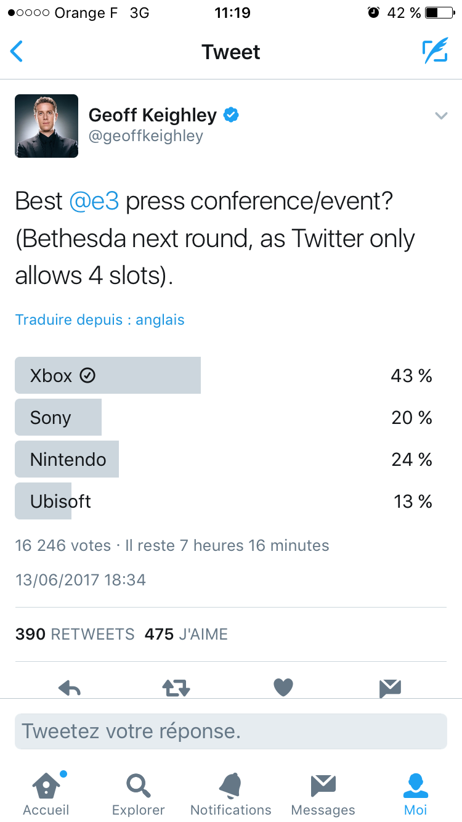Screen dimensions: 462x822
Task: Tap the Tweetez votre réponse field
Action: pos(231,731)
